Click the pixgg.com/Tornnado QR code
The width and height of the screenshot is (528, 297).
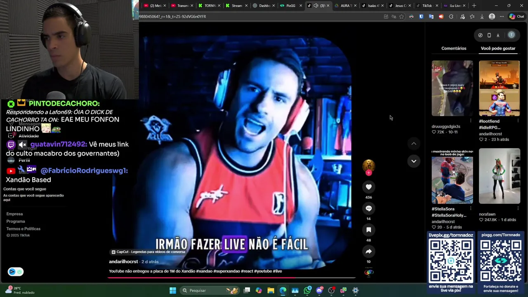tap(501, 261)
